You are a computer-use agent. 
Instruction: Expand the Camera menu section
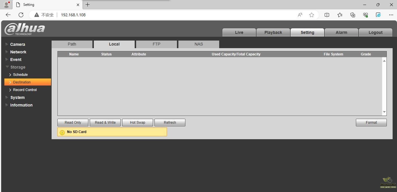pyautogui.click(x=17, y=44)
